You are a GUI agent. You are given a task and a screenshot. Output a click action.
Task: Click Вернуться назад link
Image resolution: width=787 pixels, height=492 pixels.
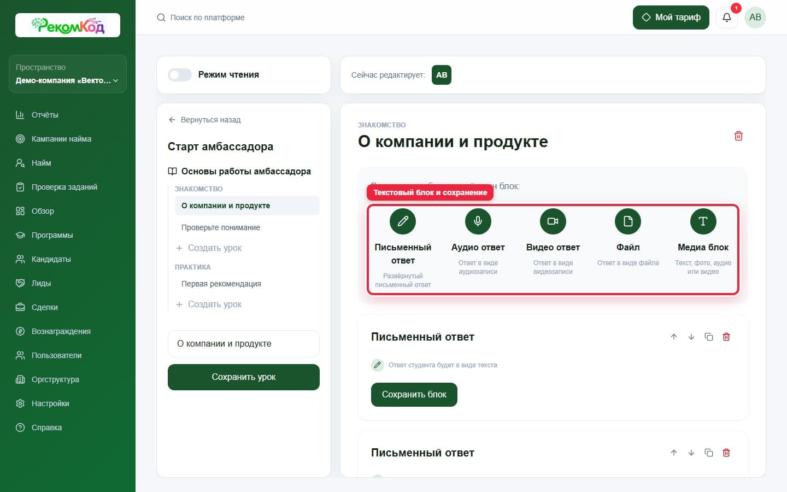(x=205, y=120)
